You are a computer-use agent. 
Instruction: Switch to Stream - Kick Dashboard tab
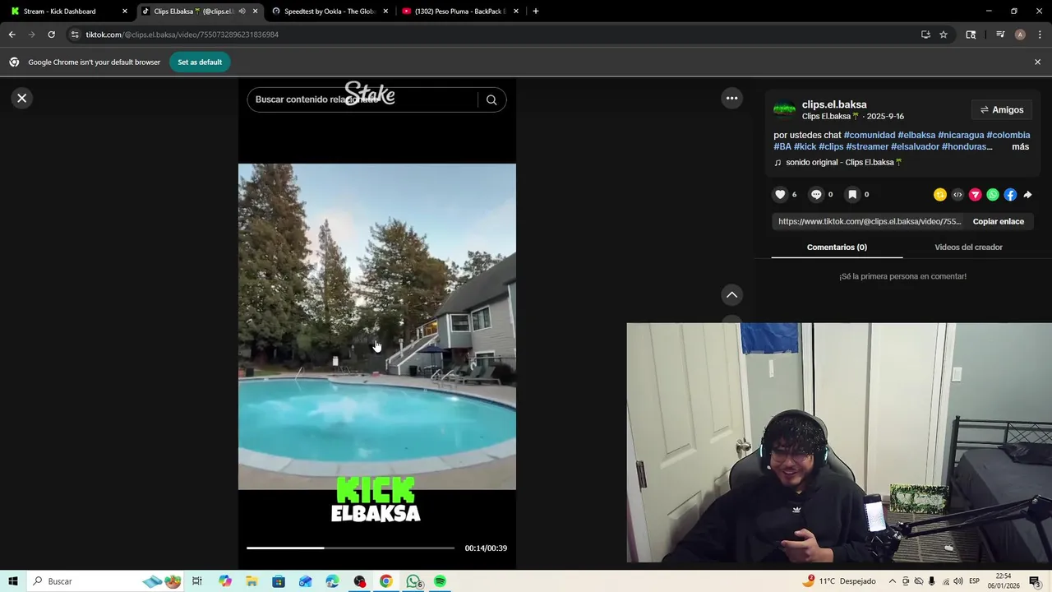(x=67, y=12)
